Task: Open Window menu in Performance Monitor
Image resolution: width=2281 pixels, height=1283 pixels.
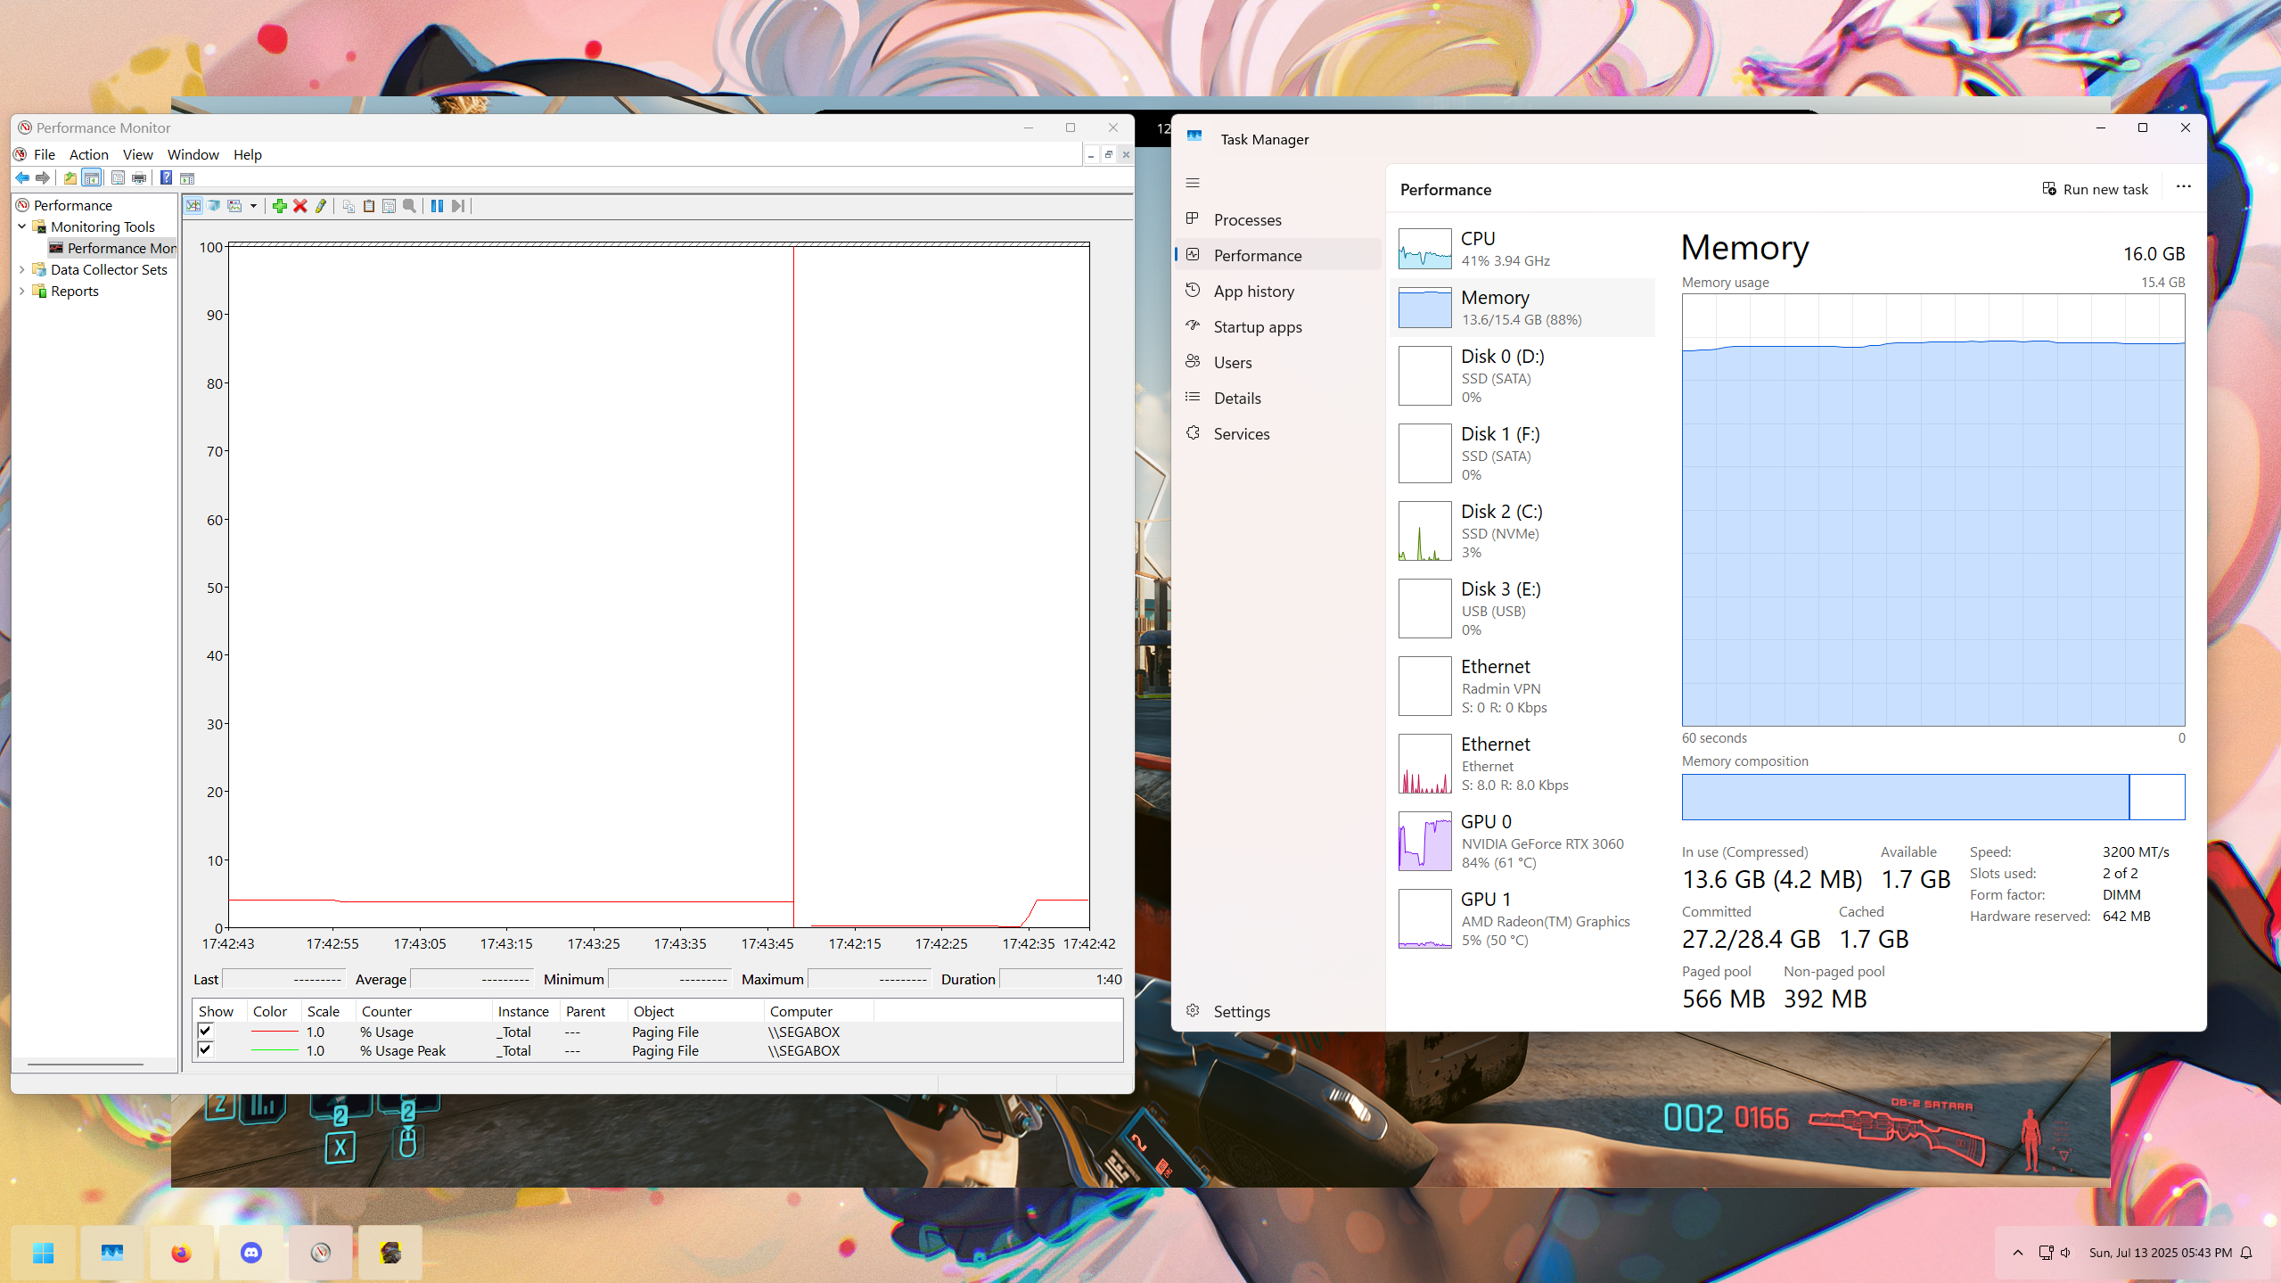Action: (193, 155)
